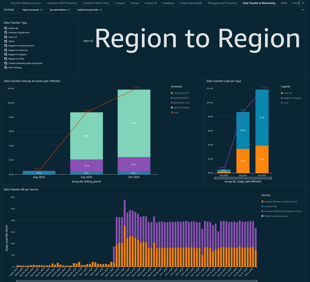310x282 pixels.
Task: Click the orange 132953791217 account legend marker
Action: click(x=172, y=93)
